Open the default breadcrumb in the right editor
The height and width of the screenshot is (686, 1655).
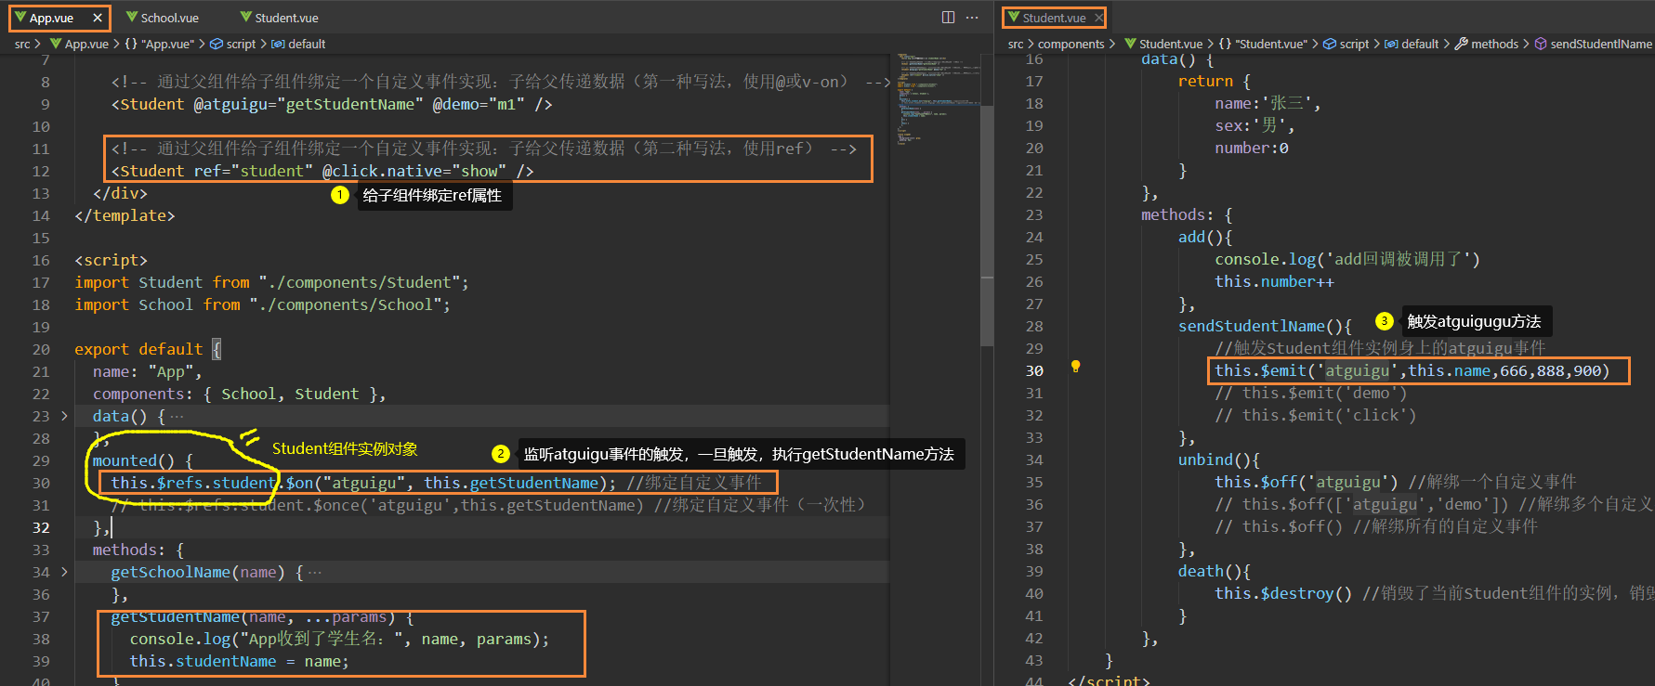1412,44
